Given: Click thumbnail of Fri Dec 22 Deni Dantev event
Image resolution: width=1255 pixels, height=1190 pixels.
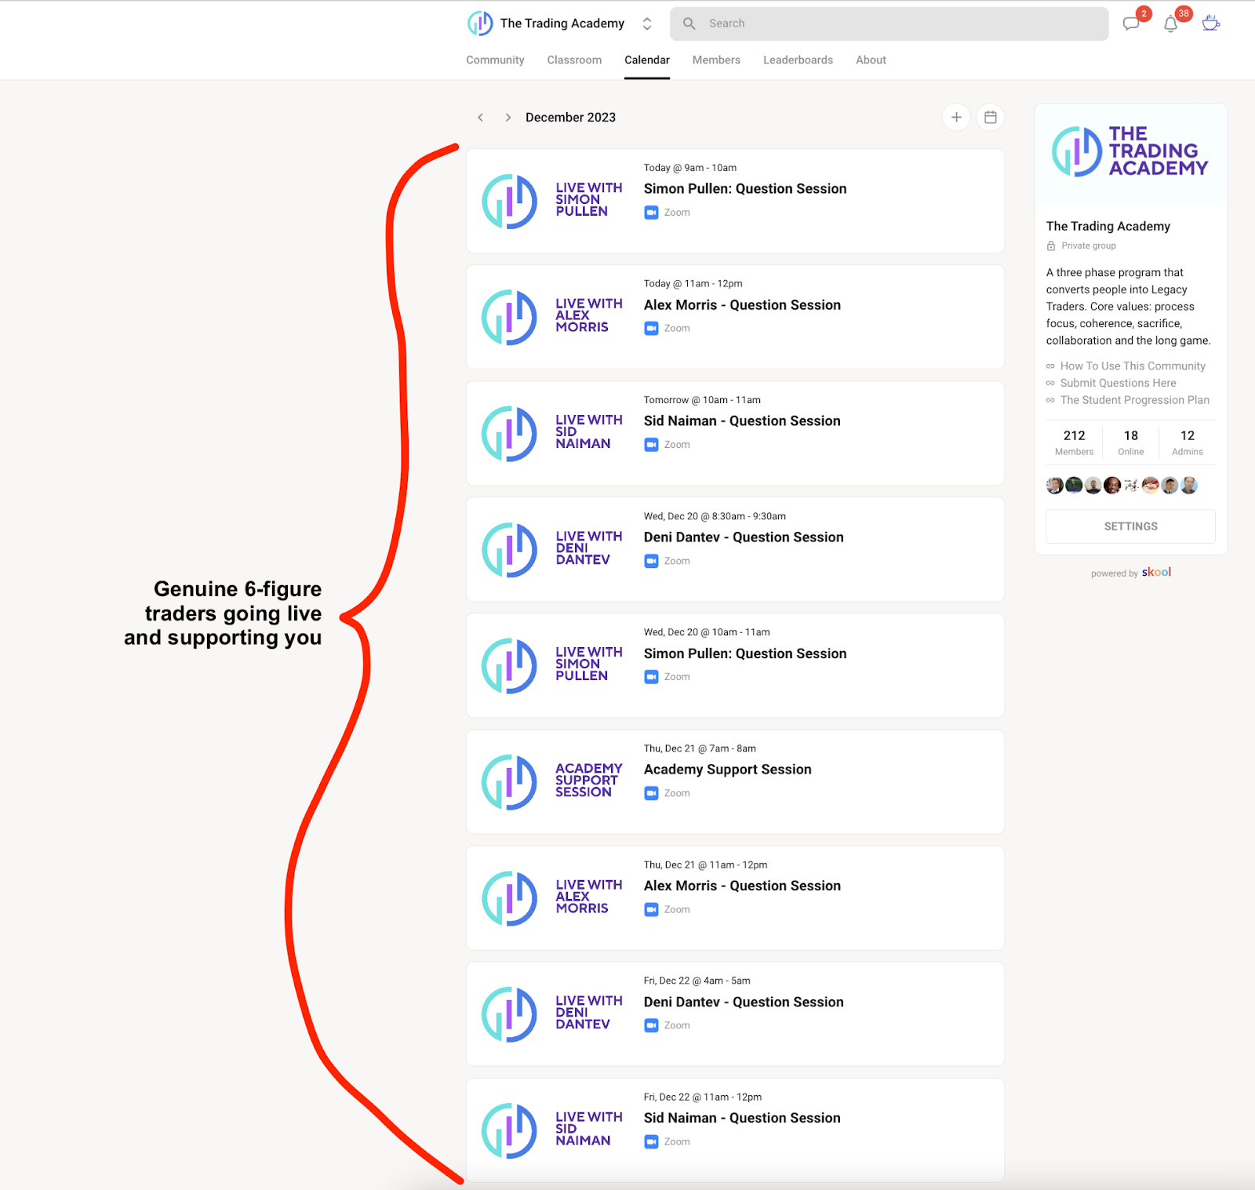Looking at the screenshot, I should [x=552, y=1014].
